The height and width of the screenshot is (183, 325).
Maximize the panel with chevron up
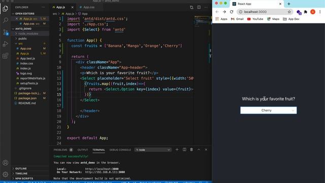199,149
